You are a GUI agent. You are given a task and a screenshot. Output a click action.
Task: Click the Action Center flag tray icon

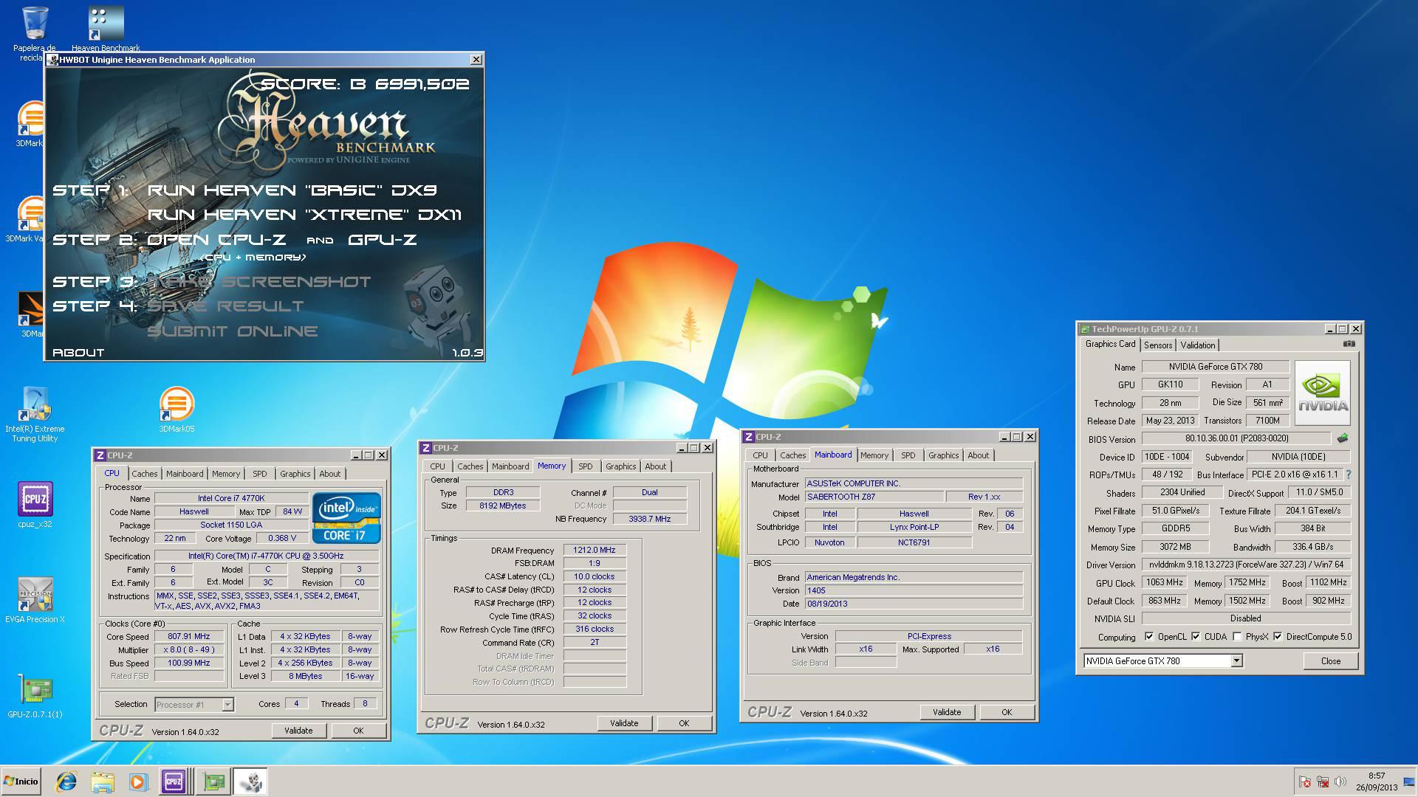[1305, 782]
